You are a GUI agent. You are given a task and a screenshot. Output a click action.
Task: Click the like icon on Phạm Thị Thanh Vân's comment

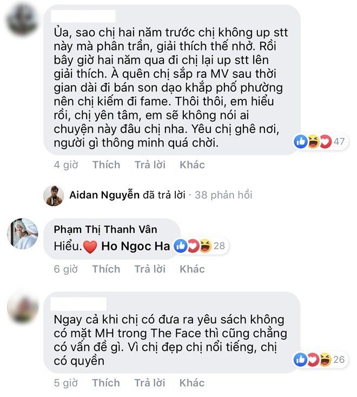pos(181,246)
